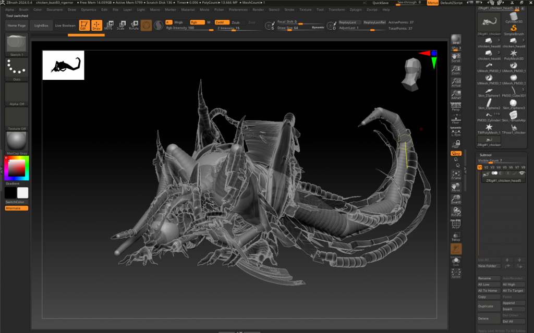Toggle Transp transparency mode
This screenshot has width=534, height=333.
[456, 236]
